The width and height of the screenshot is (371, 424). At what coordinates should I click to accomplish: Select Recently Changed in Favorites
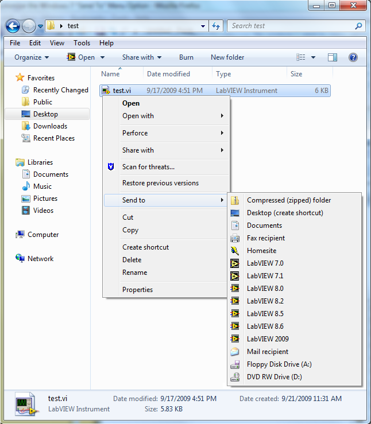click(61, 90)
